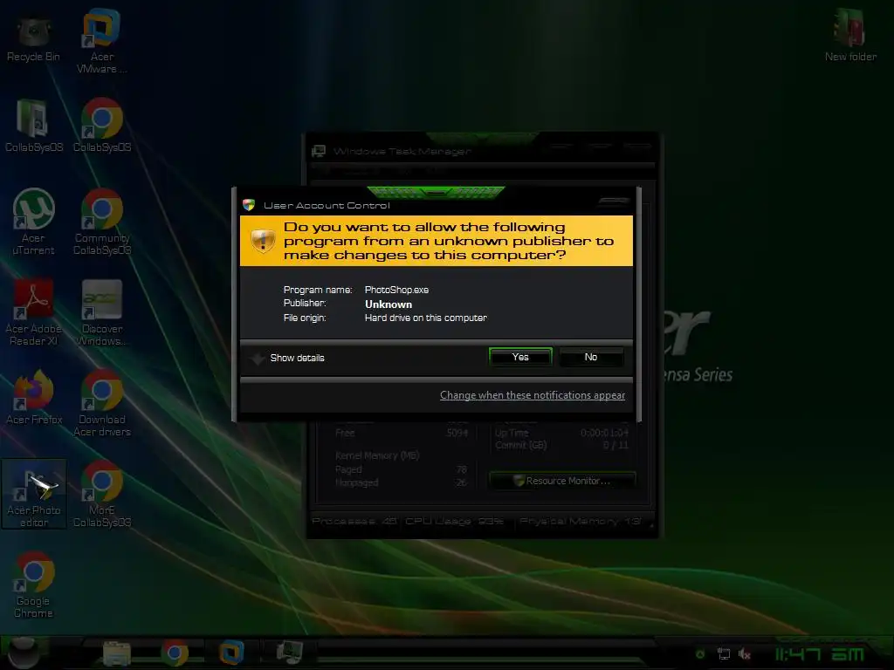Open the New folder desktop icon
894x670 pixels.
pos(850,35)
